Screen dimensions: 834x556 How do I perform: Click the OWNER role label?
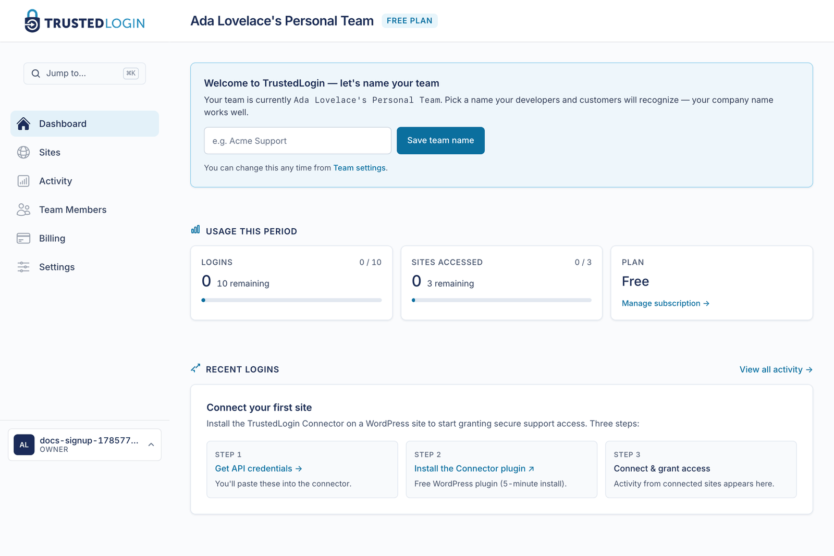54,450
